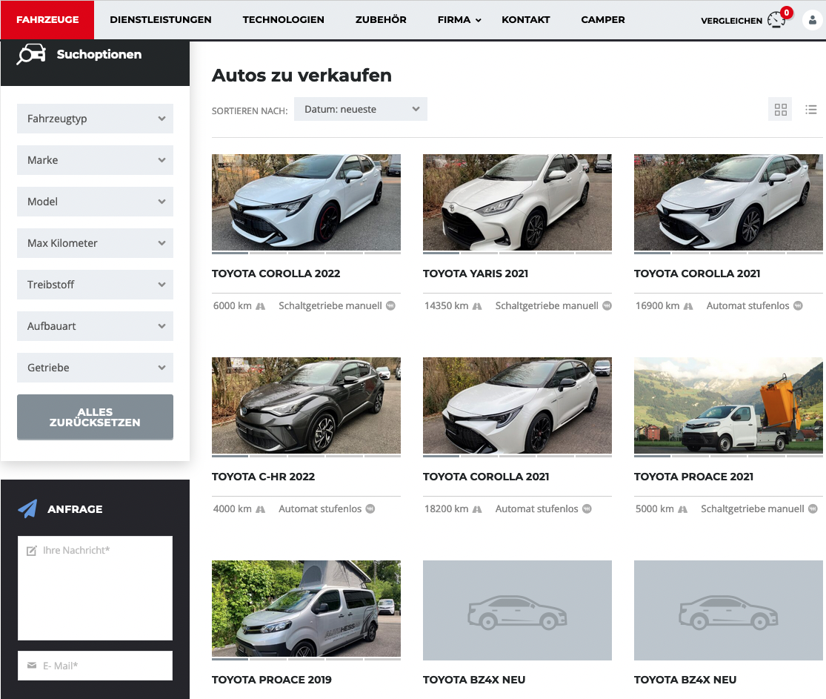The image size is (826, 699).
Task: Open Toyota Corolla 2022 photo thumbnail
Action: click(306, 202)
